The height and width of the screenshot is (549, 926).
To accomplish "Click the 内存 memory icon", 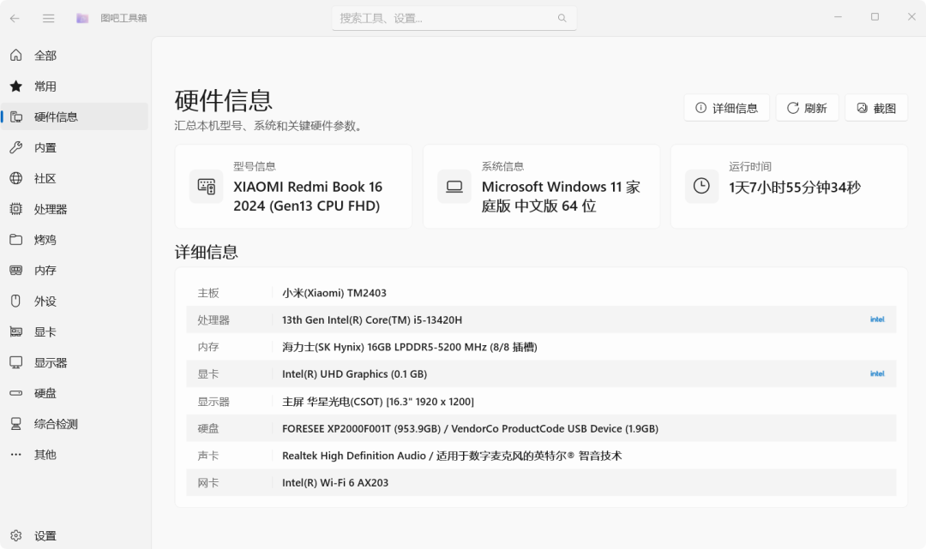I will click(16, 270).
